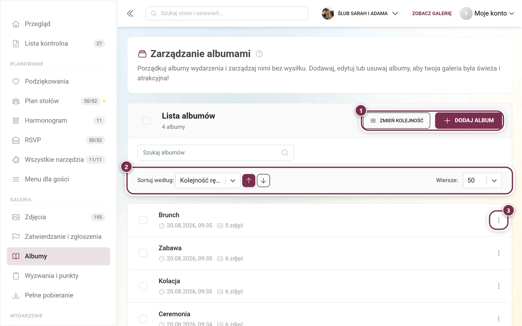Go to Plan stołów page

point(58,101)
